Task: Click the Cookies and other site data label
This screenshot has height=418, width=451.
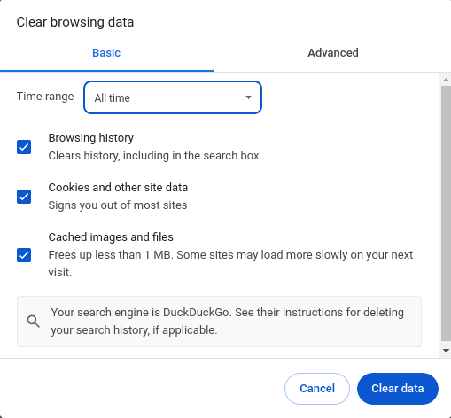Action: [118, 188]
